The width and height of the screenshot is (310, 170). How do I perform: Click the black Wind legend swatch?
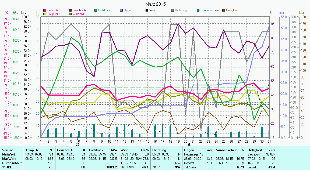click(147, 10)
